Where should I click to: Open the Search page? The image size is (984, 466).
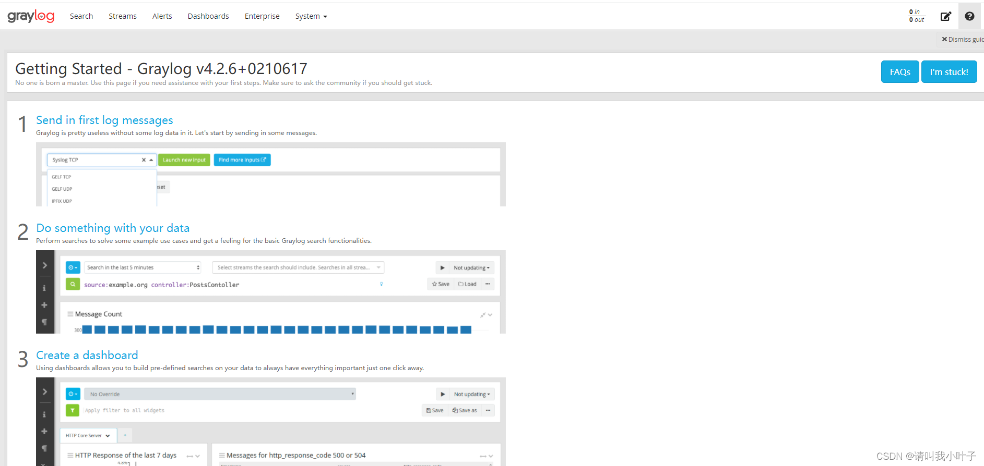coord(81,16)
